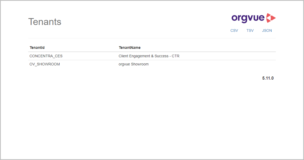The width and height of the screenshot is (304, 160).
Task: Click the OV_SHOWROOM tenant ID text
Action: click(x=45, y=64)
